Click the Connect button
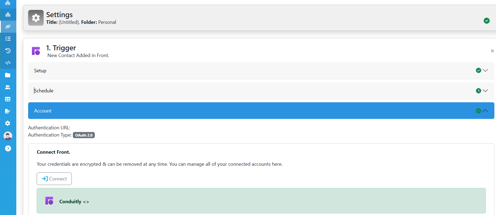This screenshot has height=215, width=496. 54,179
